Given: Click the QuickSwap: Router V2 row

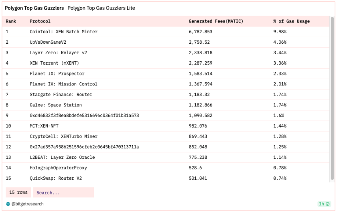Looking at the screenshot, I should tap(166, 178).
